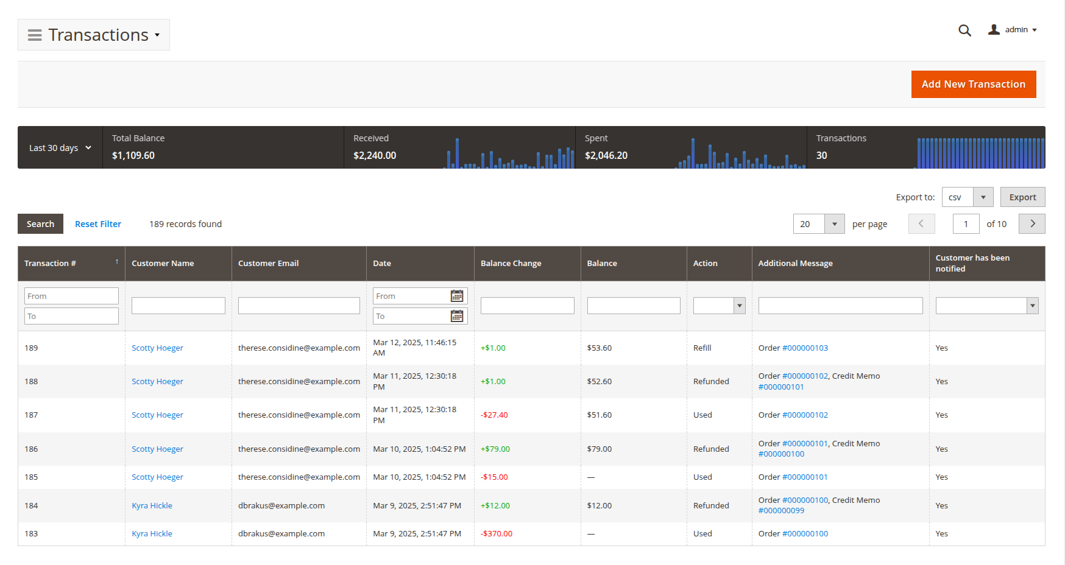Click the search magnifier icon
This screenshot has width=1065, height=565.
(964, 30)
